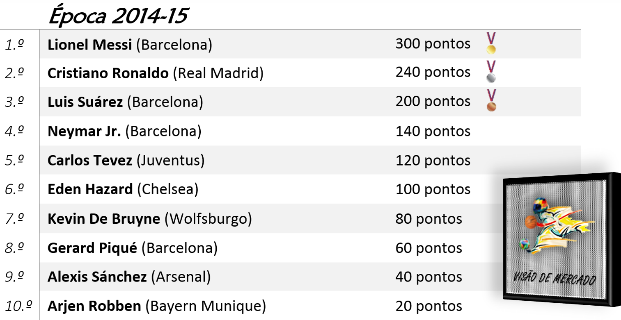Screen dimensions: 621x320
Task: Click the silver medal icon
Action: pos(491,72)
